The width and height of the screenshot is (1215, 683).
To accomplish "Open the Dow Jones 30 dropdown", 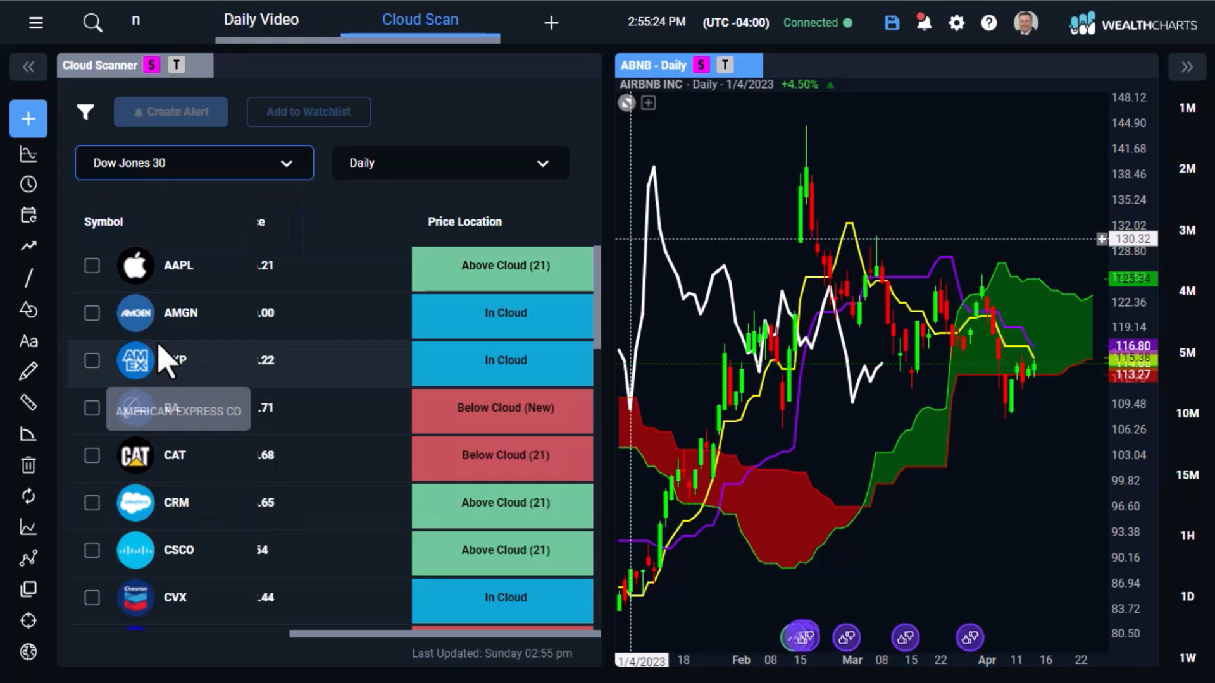I will (x=194, y=163).
